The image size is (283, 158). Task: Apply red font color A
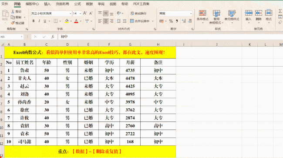[76, 21]
